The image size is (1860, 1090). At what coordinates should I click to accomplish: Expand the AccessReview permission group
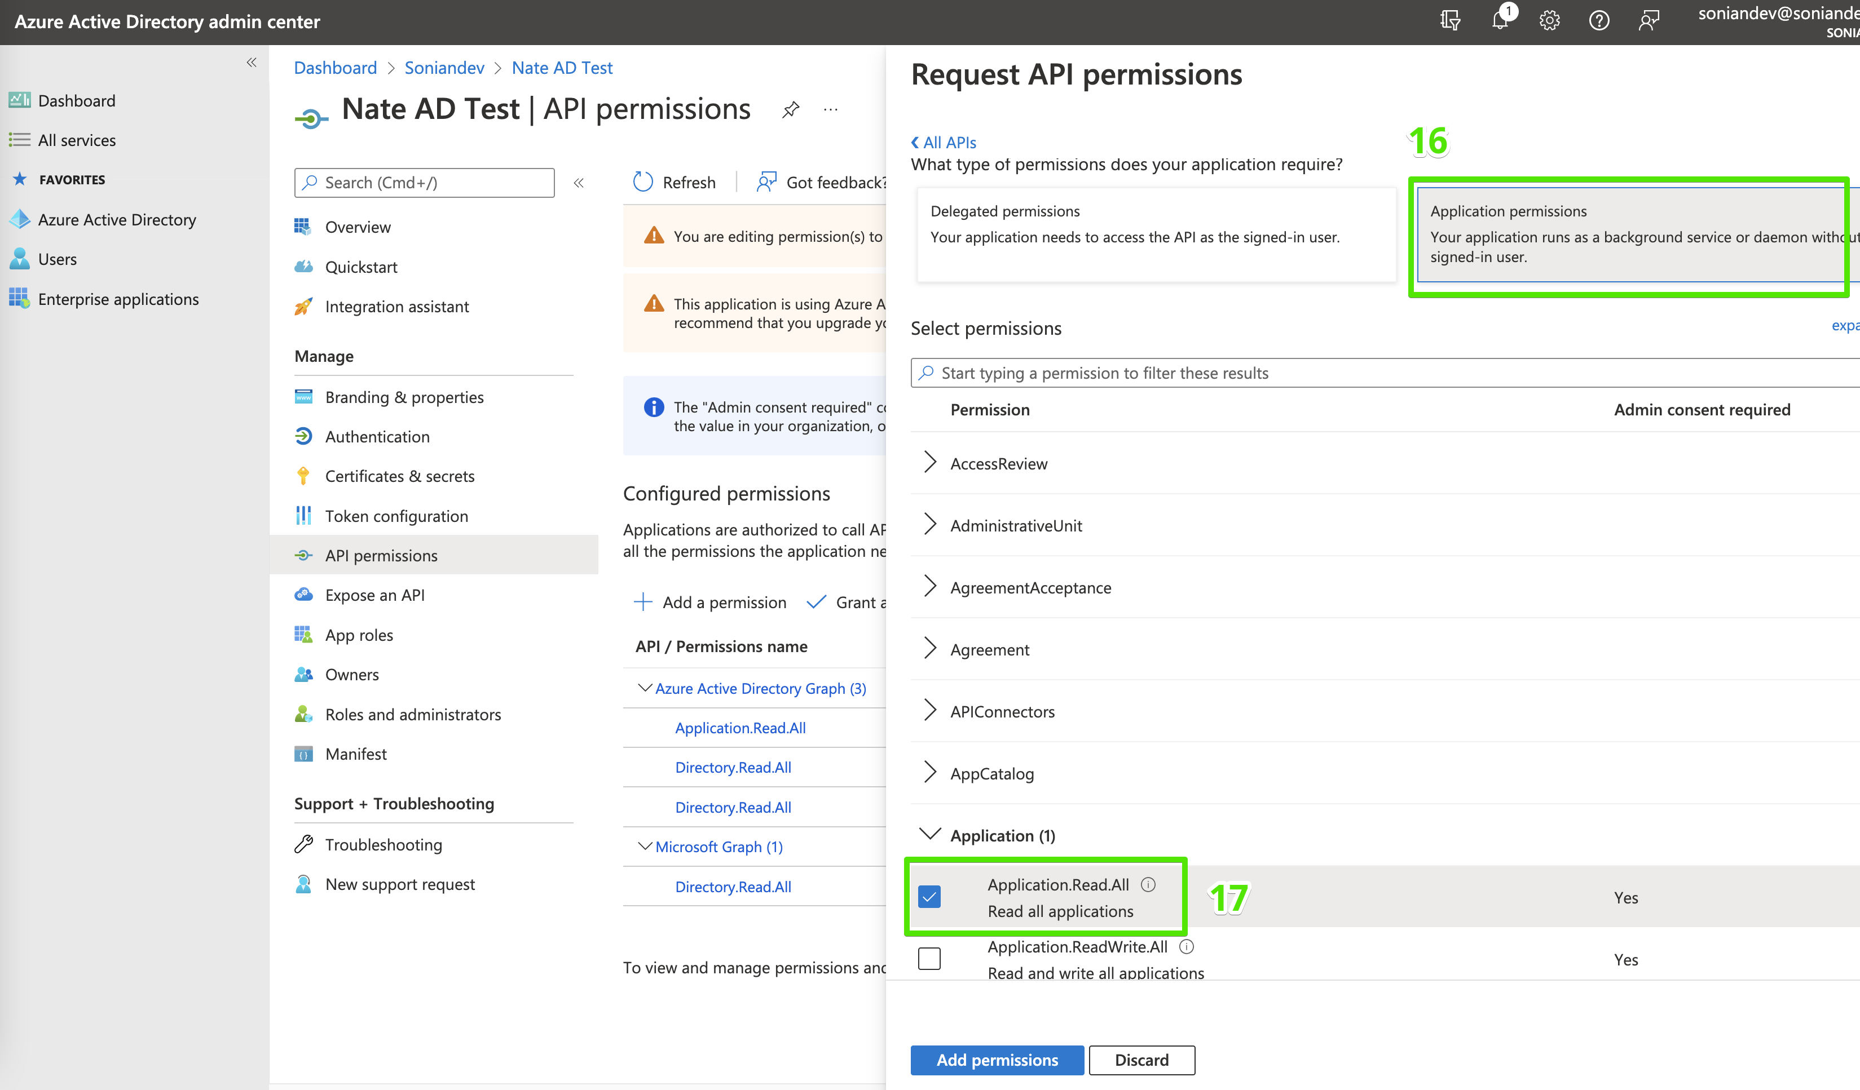point(930,463)
